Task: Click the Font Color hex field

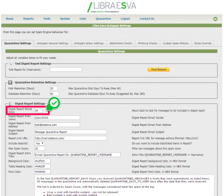Action: pyautogui.click(x=42, y=172)
